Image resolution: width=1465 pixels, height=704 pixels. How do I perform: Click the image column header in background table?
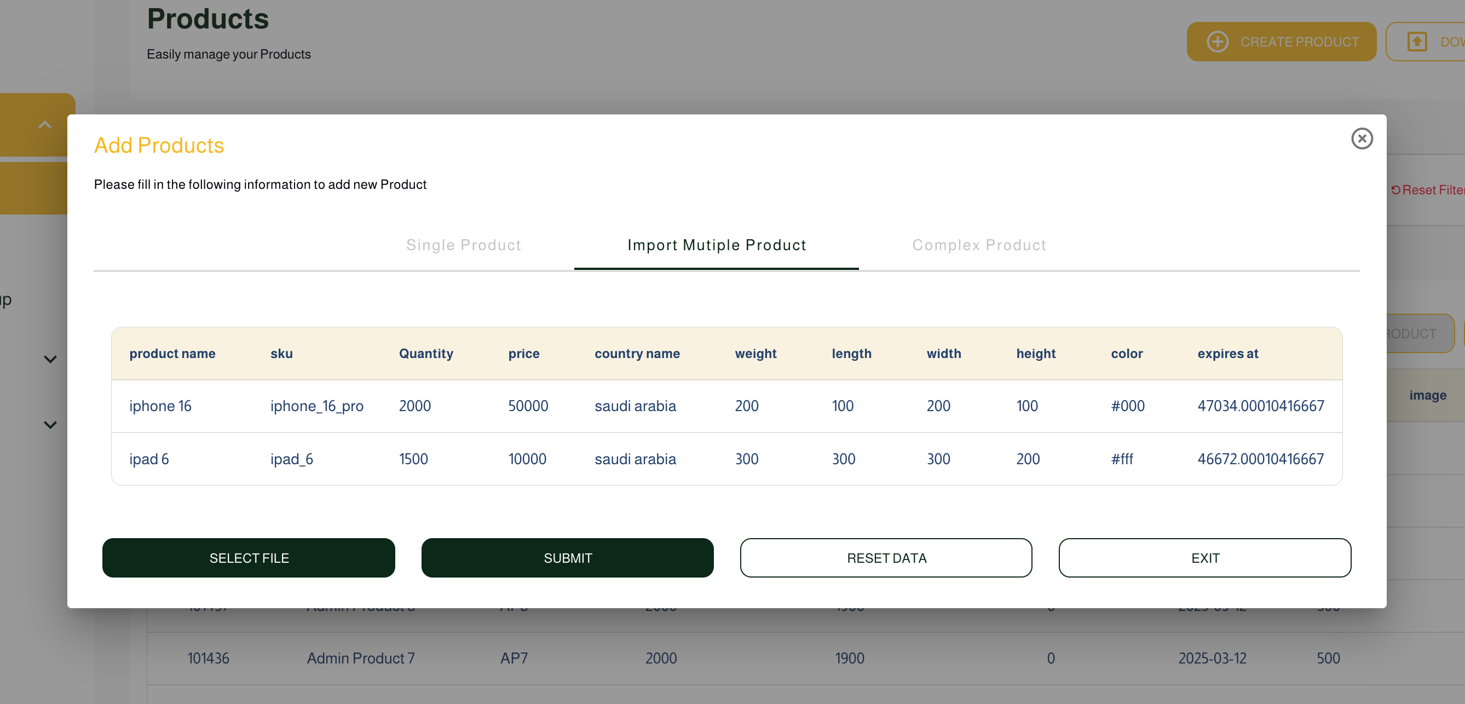pos(1427,395)
